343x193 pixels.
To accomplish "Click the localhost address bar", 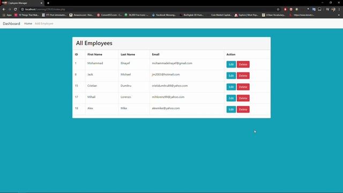I will pyautogui.click(x=149, y=10).
